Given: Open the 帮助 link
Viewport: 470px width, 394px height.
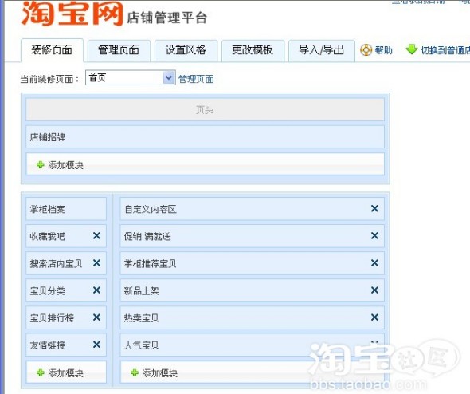Looking at the screenshot, I should (383, 50).
